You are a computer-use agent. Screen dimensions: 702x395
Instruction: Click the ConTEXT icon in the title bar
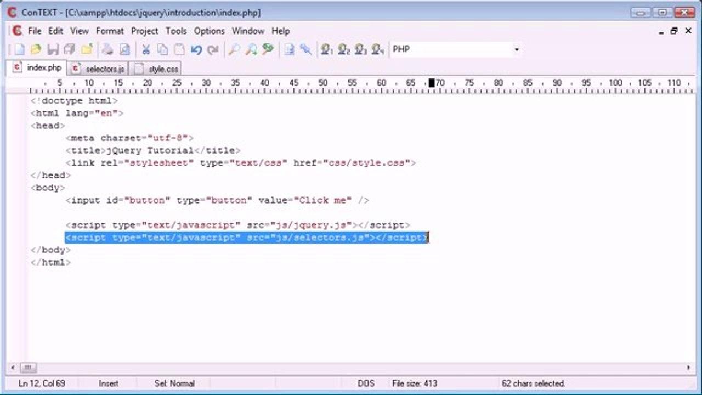(12, 12)
